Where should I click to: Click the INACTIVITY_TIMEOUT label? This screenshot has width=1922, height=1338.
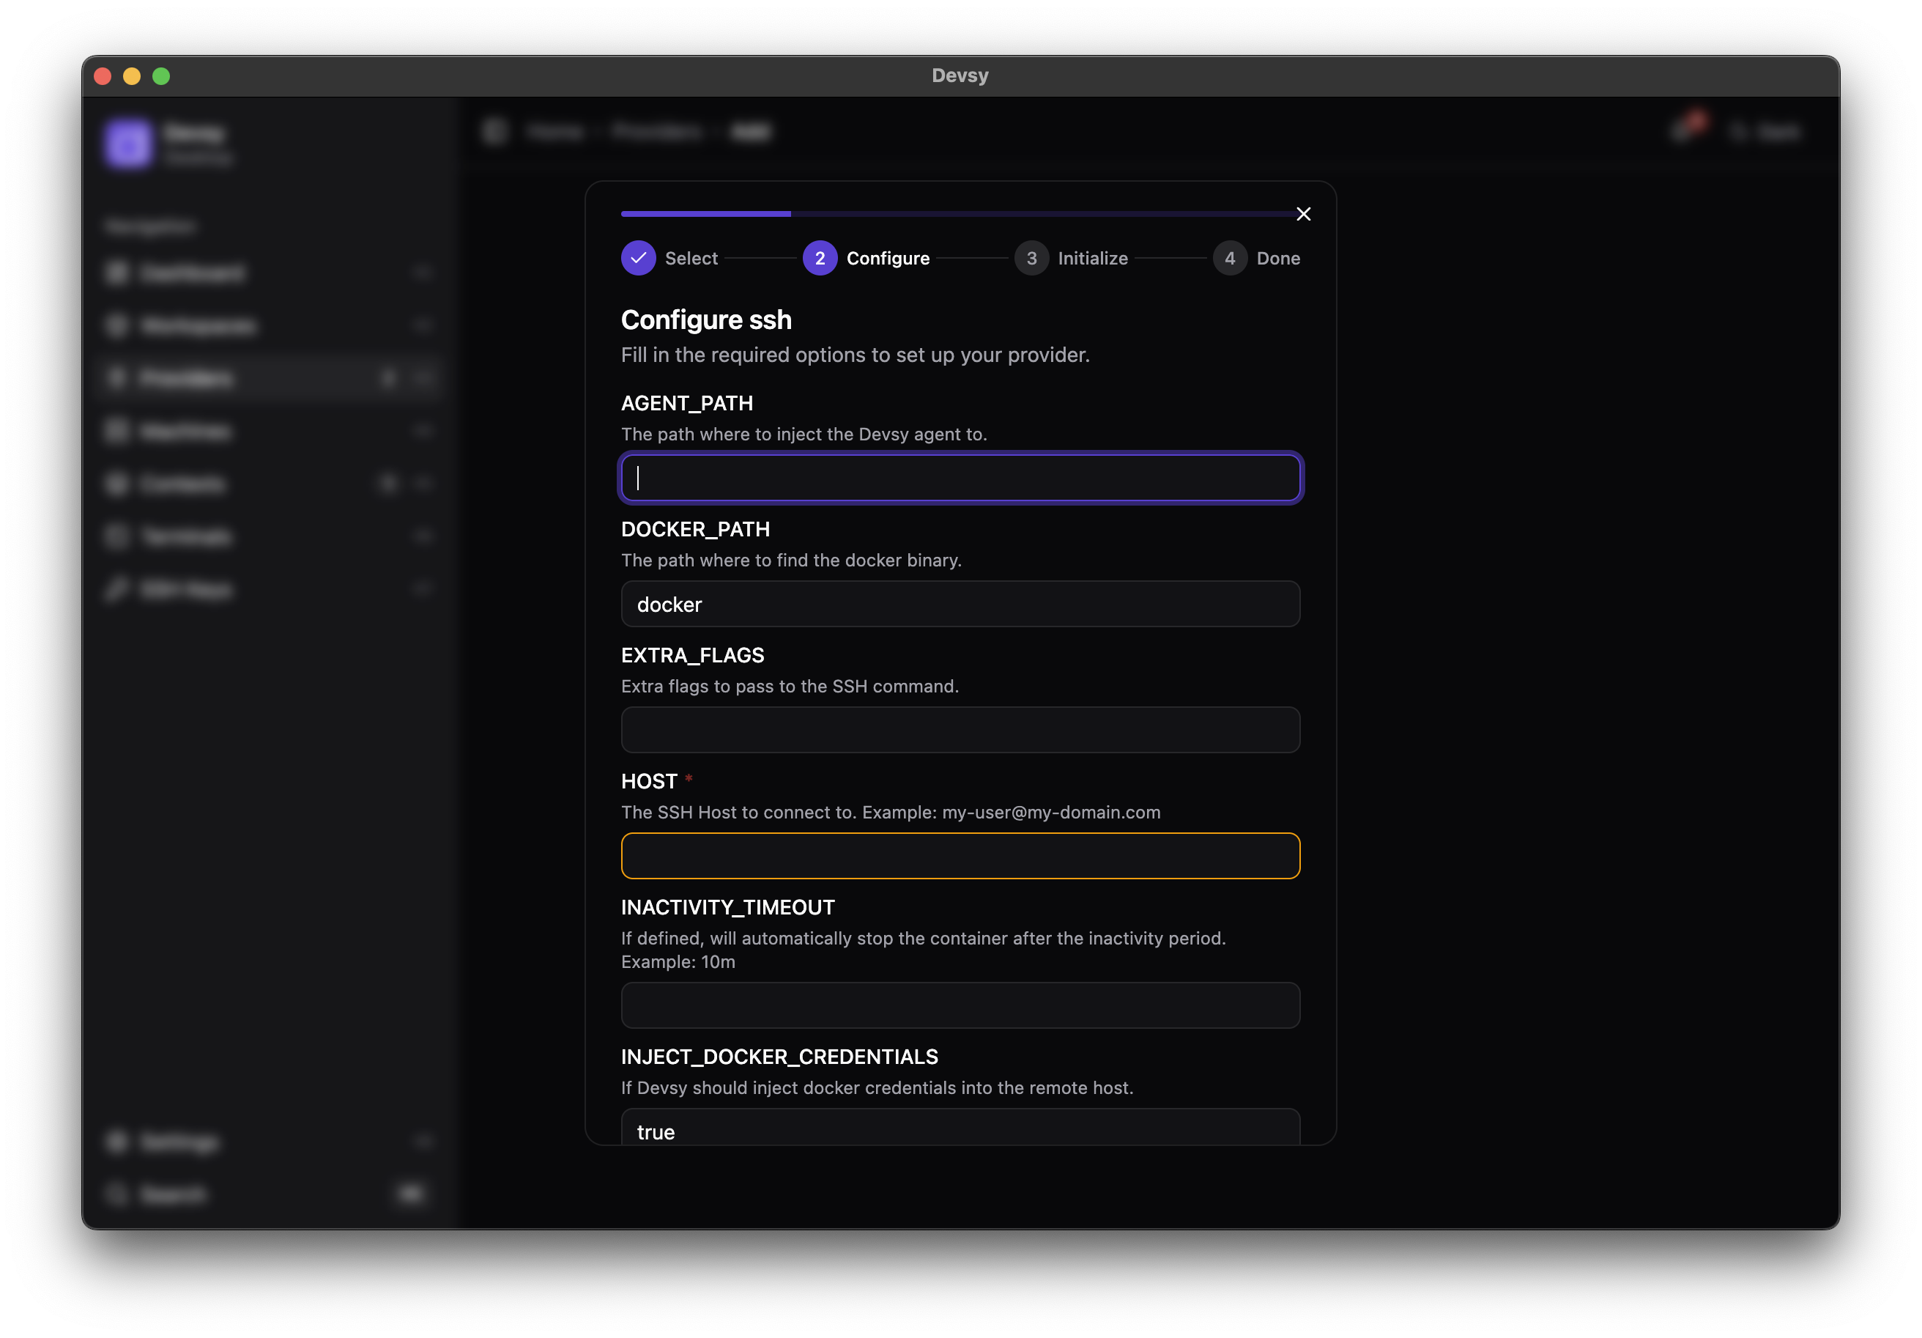pyautogui.click(x=728, y=908)
